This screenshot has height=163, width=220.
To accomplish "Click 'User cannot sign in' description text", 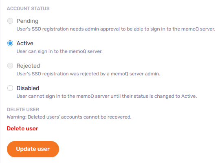I will (107, 96).
